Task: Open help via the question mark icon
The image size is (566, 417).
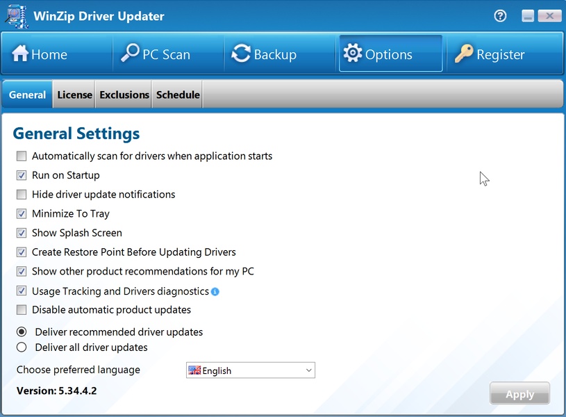Action: pos(500,16)
